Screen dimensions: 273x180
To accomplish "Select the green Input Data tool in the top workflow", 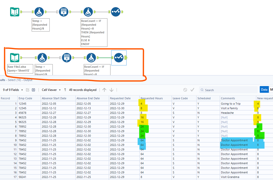I will tap(15, 12).
